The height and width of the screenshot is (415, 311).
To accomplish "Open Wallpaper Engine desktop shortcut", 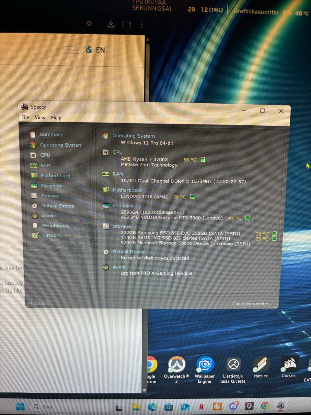I will (205, 369).
